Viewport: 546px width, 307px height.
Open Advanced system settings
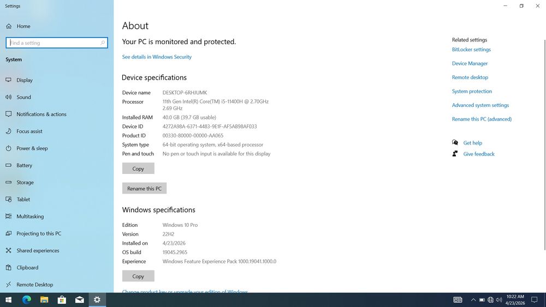click(x=480, y=105)
